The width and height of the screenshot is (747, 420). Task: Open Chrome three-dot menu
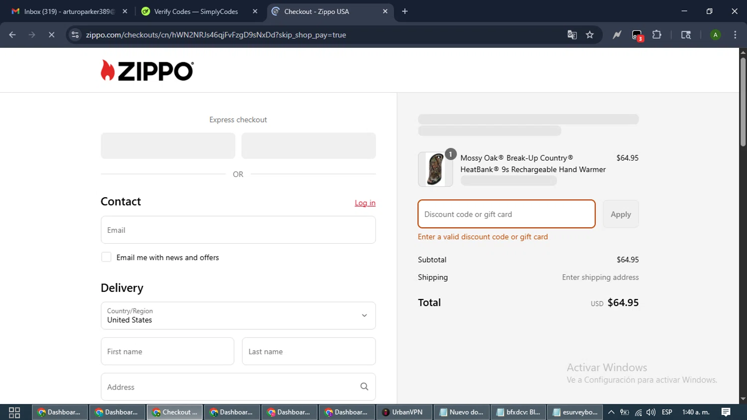pyautogui.click(x=735, y=35)
